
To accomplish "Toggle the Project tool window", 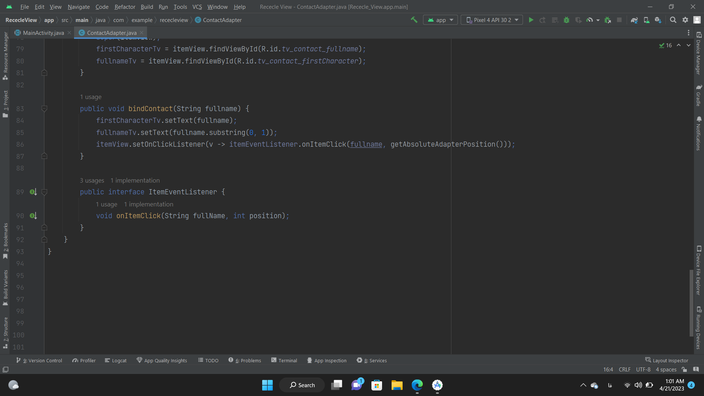I will 5,104.
